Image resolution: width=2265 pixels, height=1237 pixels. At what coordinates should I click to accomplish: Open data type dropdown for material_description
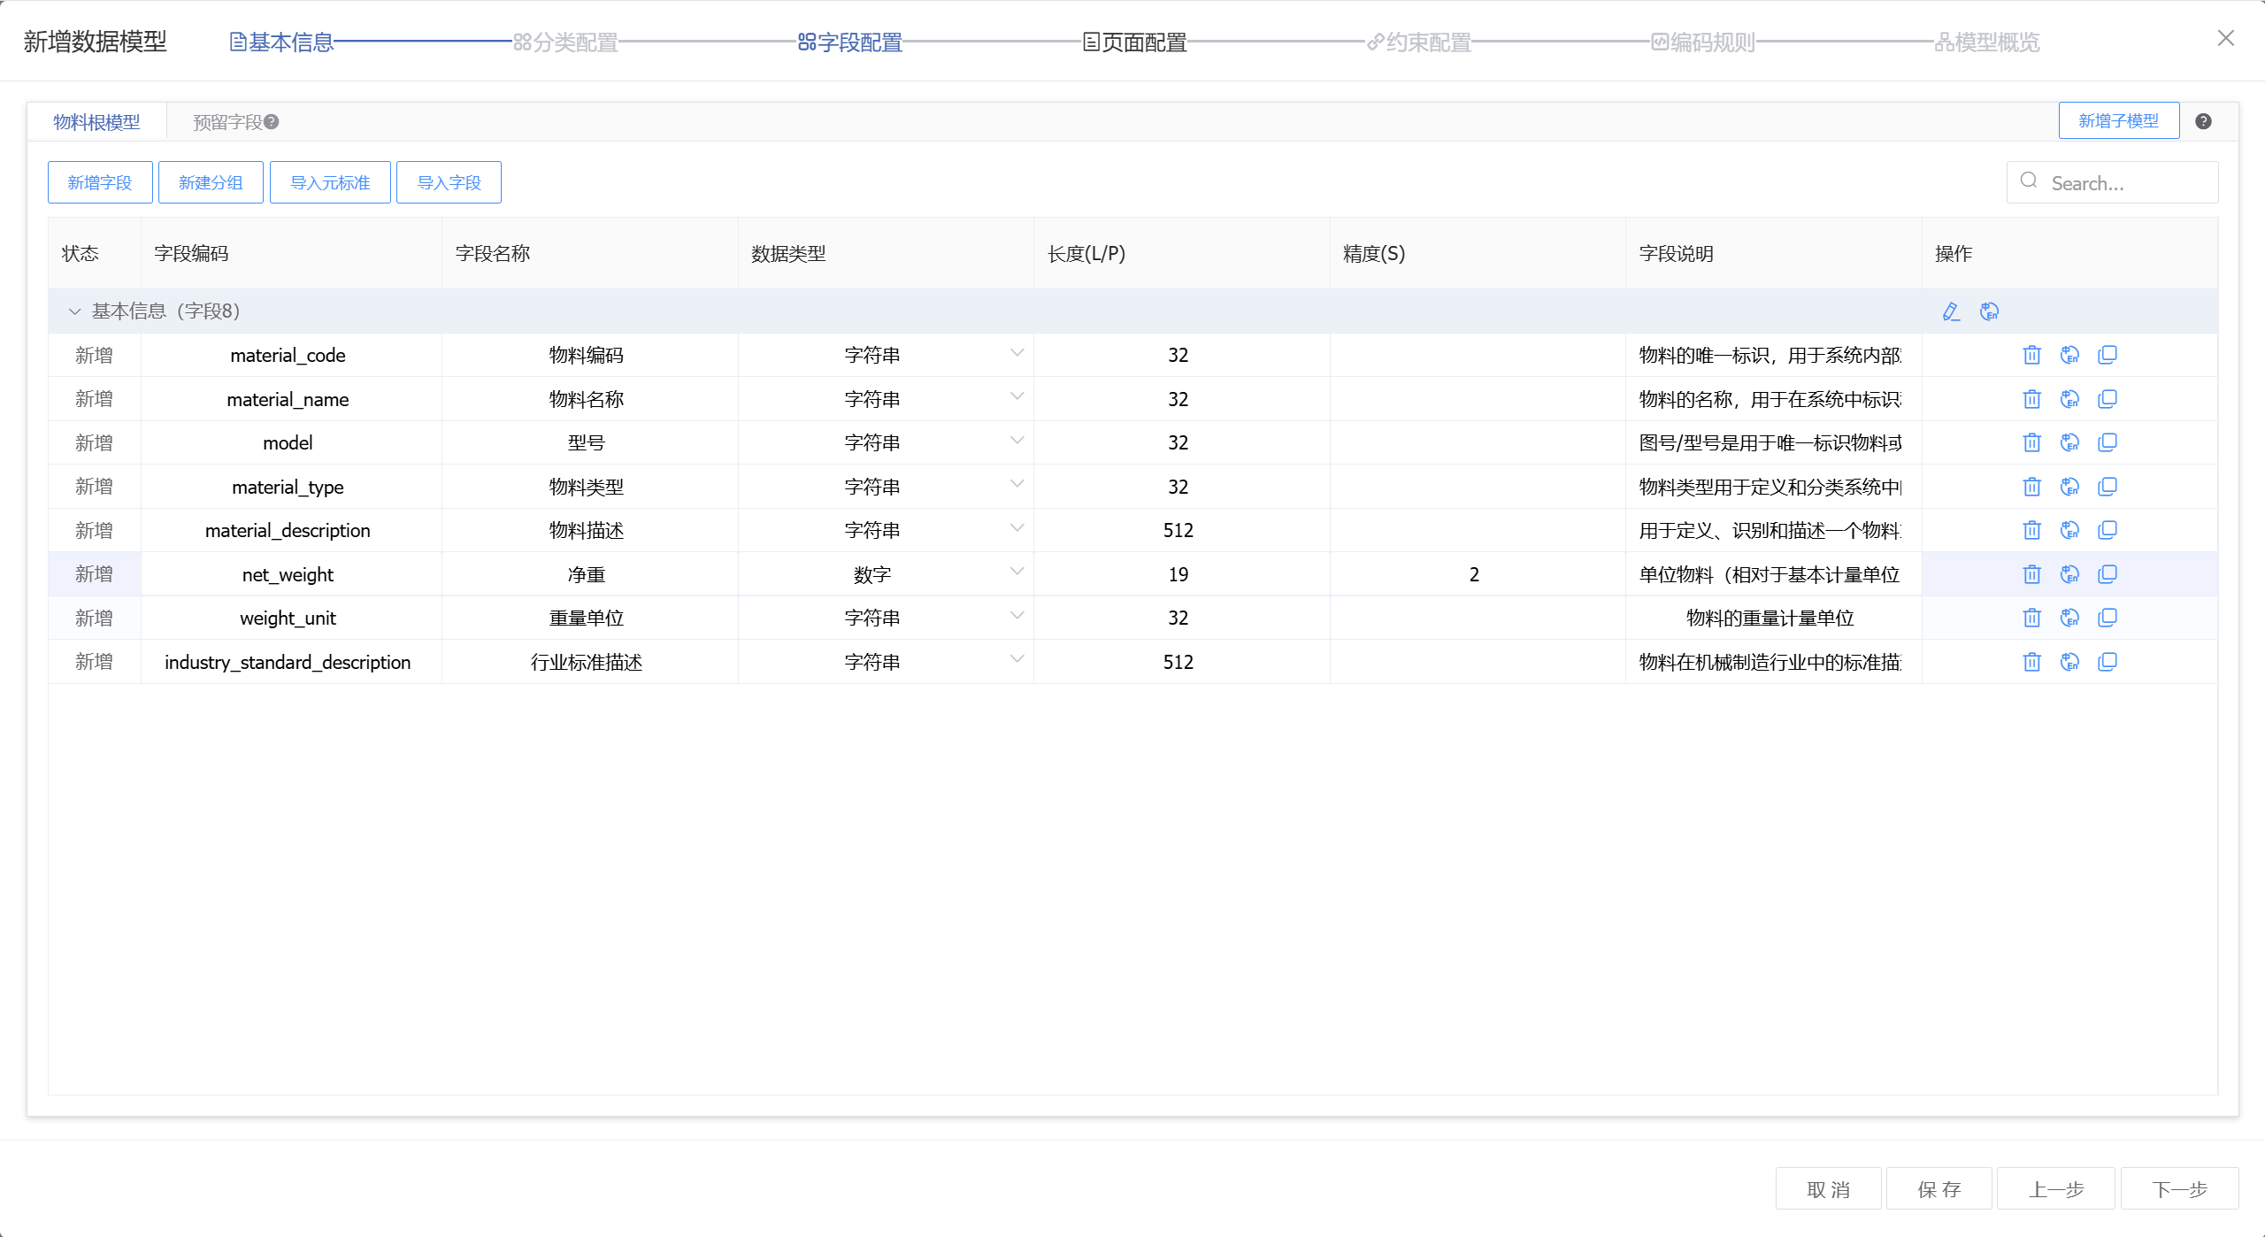[1017, 528]
